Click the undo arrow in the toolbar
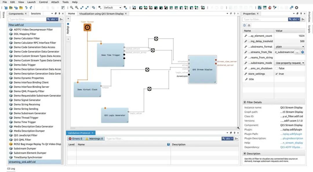 point(26,8)
